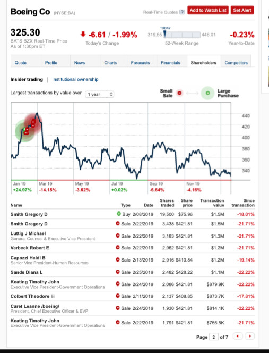Click the Transaction value column header
The width and height of the screenshot is (269, 353).
[x=212, y=203]
